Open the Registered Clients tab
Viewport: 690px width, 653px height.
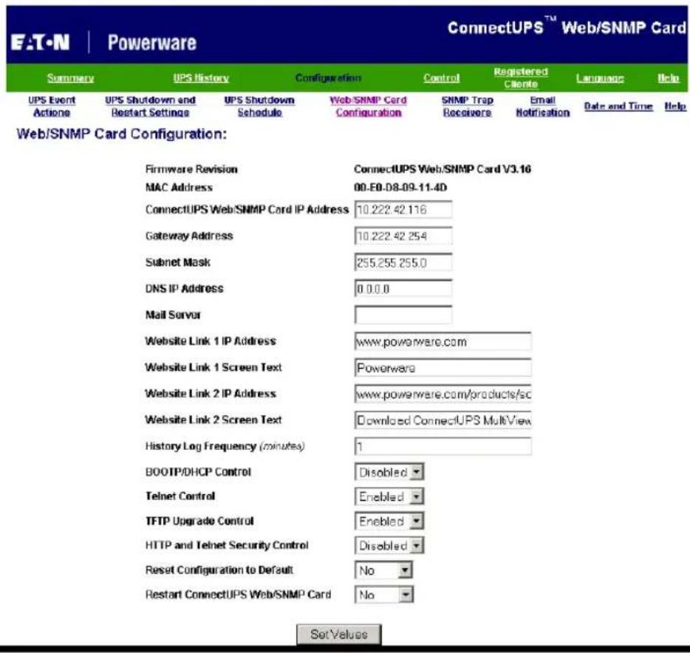tap(521, 78)
